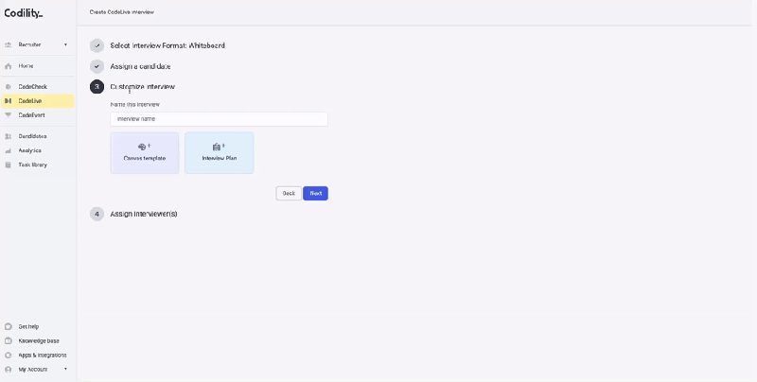Viewport: 757px width, 382px height.
Task: Expand the My Account dropdown arrow
Action: (x=65, y=370)
